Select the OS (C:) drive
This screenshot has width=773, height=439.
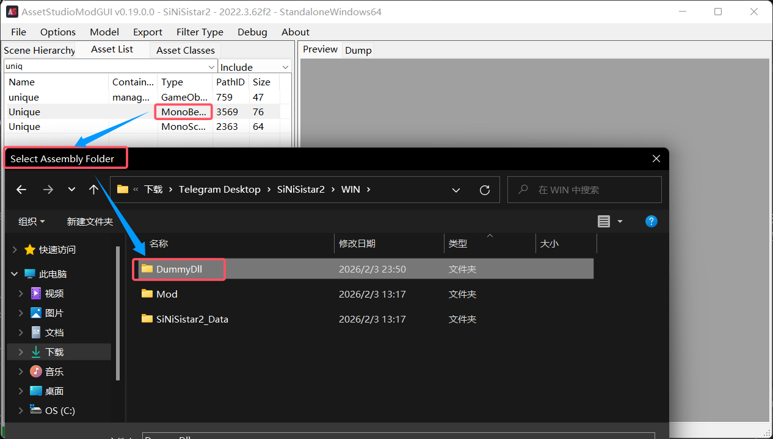59,410
